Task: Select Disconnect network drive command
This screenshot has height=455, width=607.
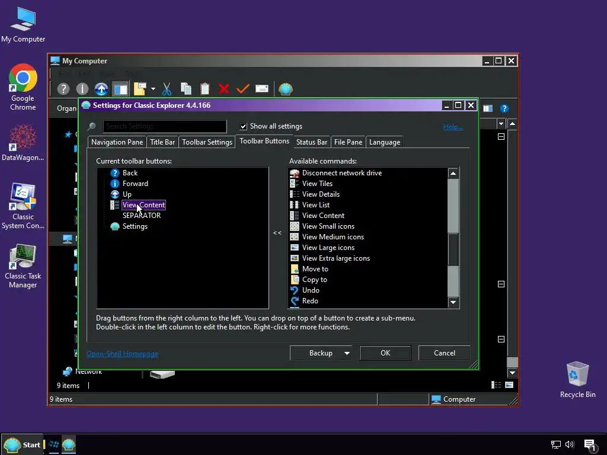Action: pos(342,173)
